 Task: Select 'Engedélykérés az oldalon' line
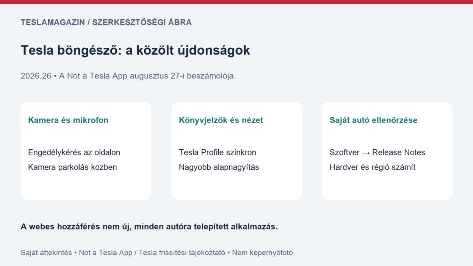click(74, 152)
